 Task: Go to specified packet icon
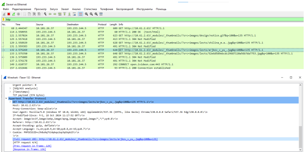[x=60, y=14]
